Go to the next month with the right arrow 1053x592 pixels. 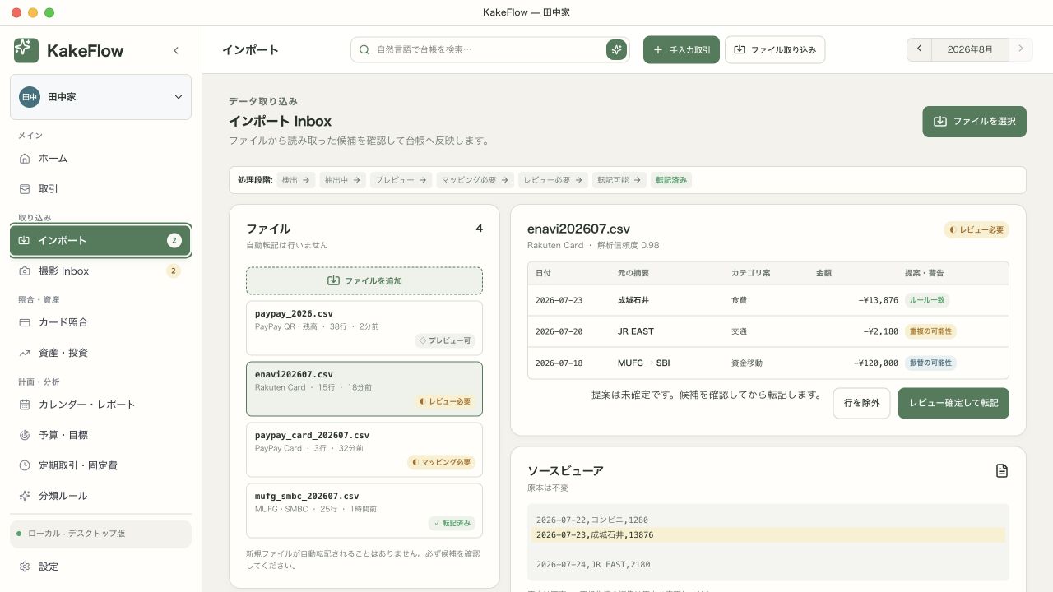click(1020, 49)
